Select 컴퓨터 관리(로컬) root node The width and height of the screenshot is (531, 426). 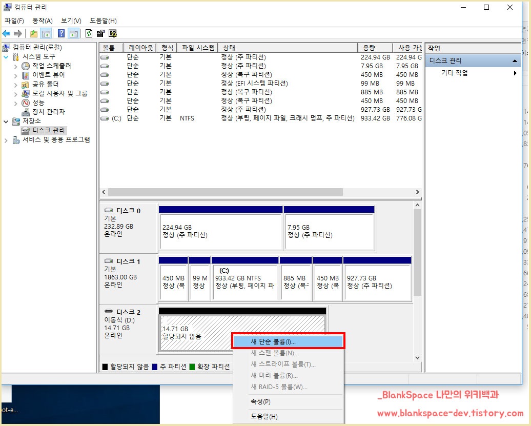point(37,47)
